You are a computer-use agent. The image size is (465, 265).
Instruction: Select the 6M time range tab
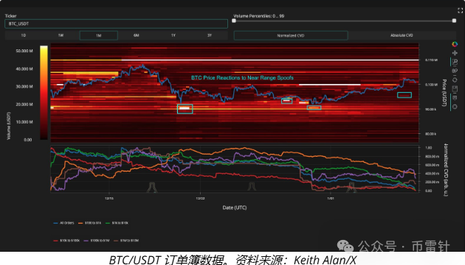[136, 35]
